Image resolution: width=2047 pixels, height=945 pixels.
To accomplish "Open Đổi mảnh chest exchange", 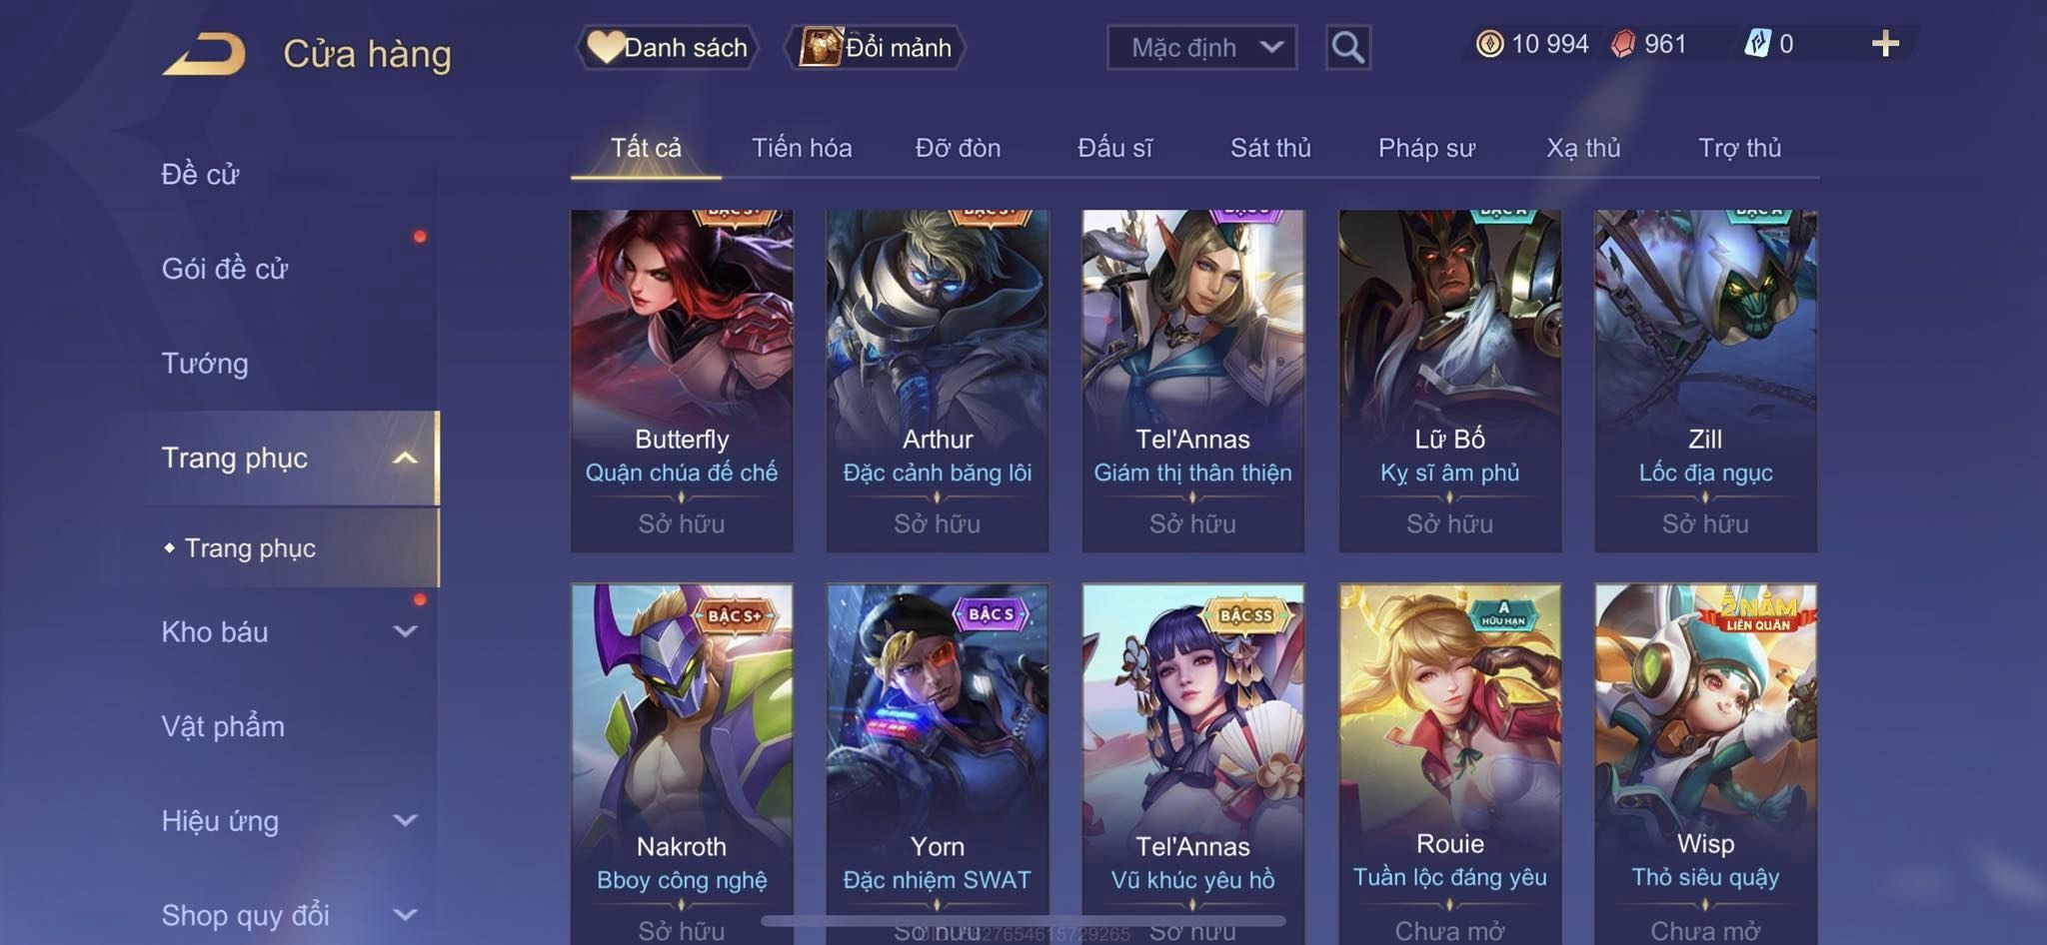I will [x=878, y=47].
